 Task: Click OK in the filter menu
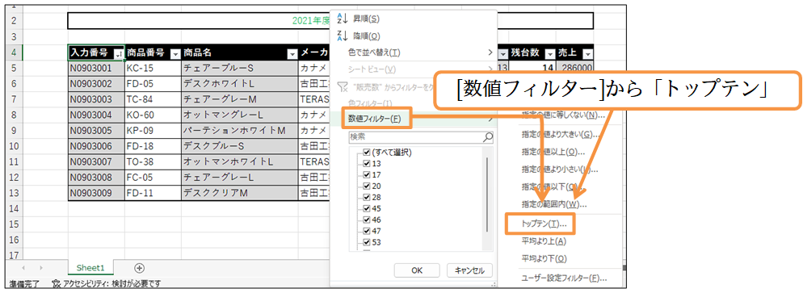point(417,270)
